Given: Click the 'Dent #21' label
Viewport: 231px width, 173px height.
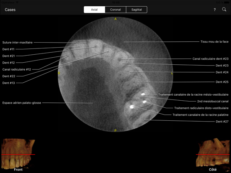Looking at the screenshot, I should (8, 56).
